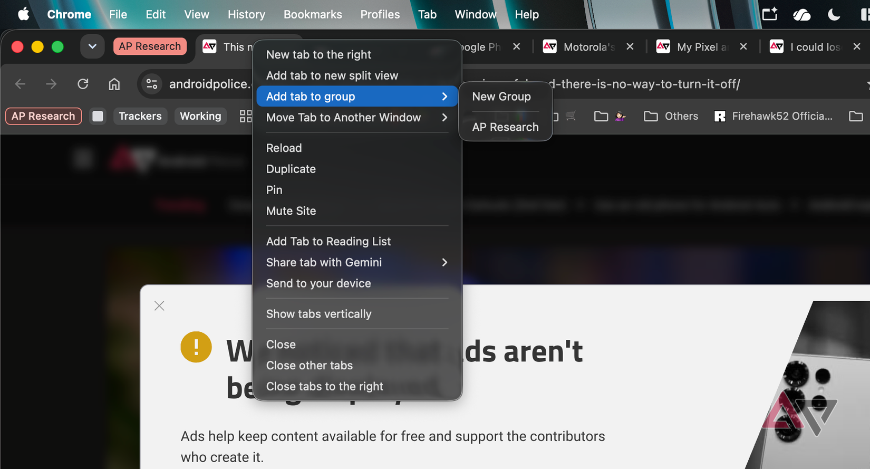Expand "Move Tab to Another Window" submenu

pos(357,117)
